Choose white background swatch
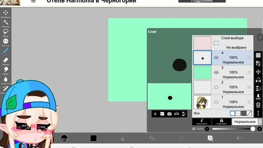263x148 pixels. pyautogui.click(x=233, y=113)
